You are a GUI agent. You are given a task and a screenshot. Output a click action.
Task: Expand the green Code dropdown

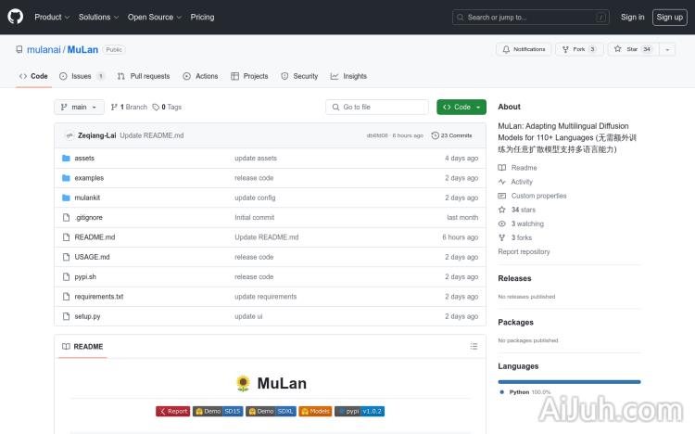[x=461, y=108]
